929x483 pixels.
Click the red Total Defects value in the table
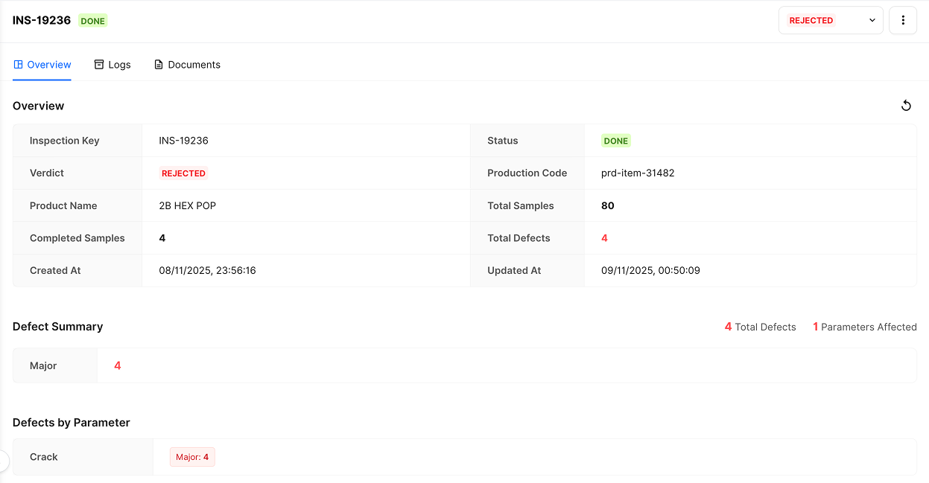604,238
